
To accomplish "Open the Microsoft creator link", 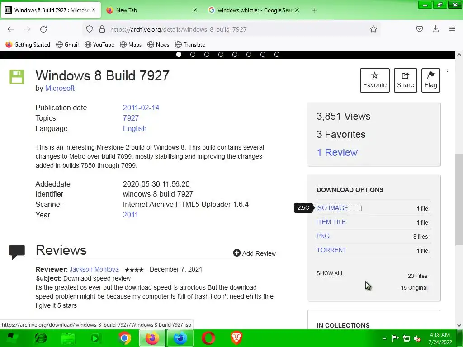I will (x=60, y=88).
